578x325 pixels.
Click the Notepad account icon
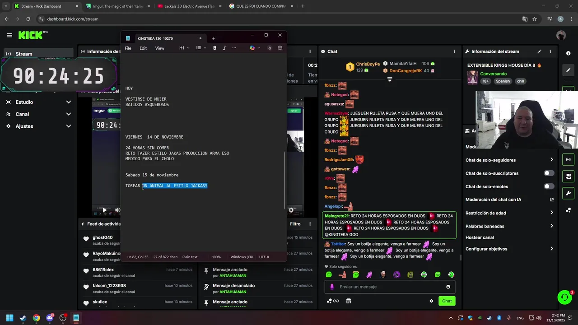coord(270,48)
